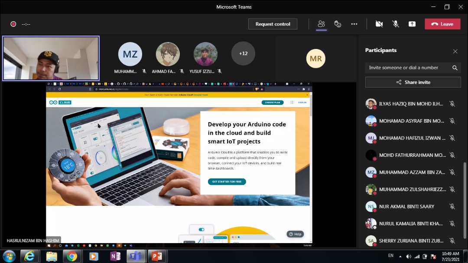468x263 pixels.
Task: Click the Invite someone or dial field
Action: point(407,68)
